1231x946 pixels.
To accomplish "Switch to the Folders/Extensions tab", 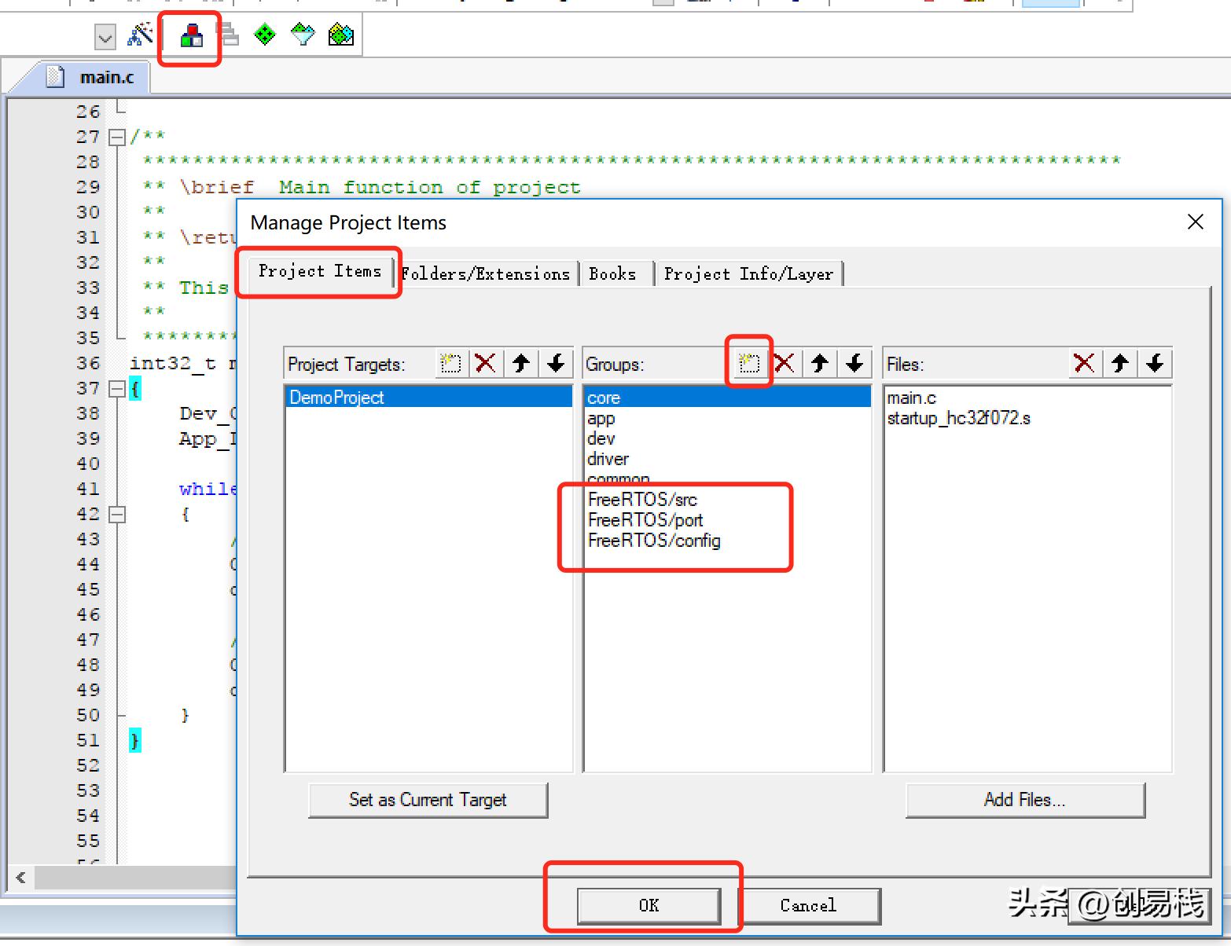I will click(x=486, y=273).
